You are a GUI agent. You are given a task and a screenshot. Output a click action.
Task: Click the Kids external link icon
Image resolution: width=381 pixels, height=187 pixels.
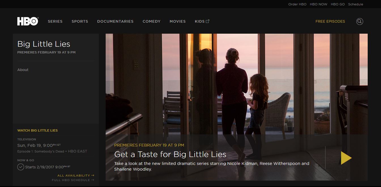pos(207,21)
